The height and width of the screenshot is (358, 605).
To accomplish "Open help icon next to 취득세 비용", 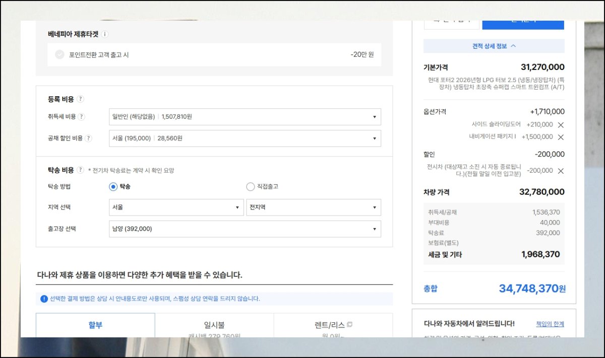I will click(x=82, y=117).
